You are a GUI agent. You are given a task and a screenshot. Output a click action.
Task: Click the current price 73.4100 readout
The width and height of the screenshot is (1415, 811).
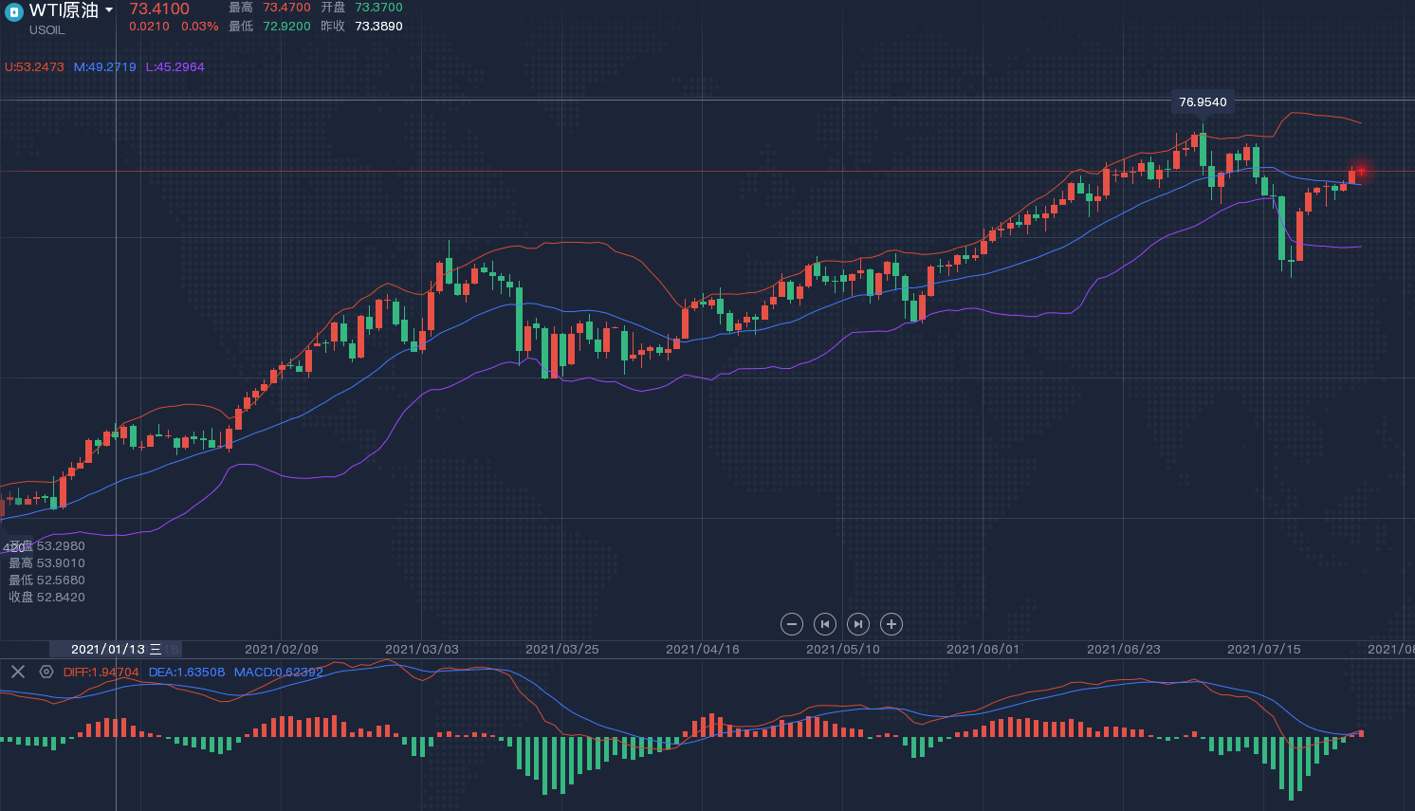[x=159, y=9]
